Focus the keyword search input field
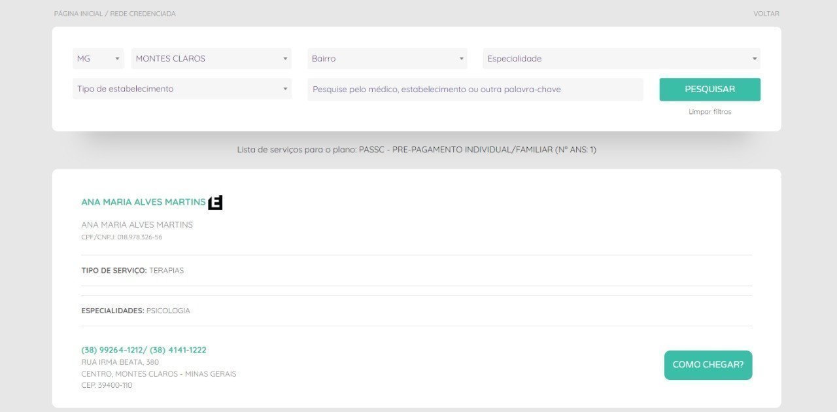 [x=475, y=90]
